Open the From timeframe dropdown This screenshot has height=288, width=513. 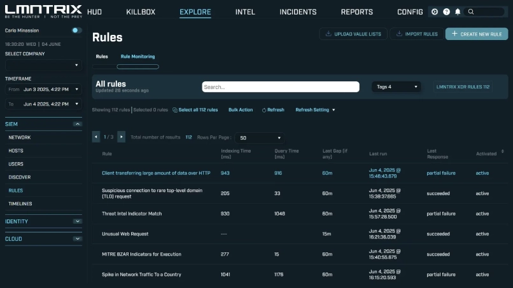(x=43, y=89)
